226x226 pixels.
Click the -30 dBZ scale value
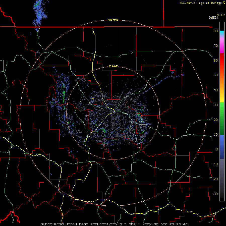(x=215, y=194)
